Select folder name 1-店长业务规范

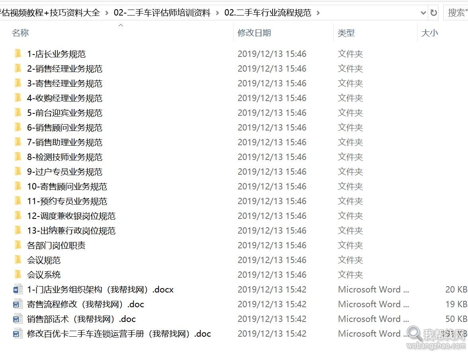[57, 54]
